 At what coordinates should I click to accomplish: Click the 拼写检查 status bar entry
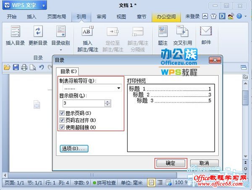[105, 183]
